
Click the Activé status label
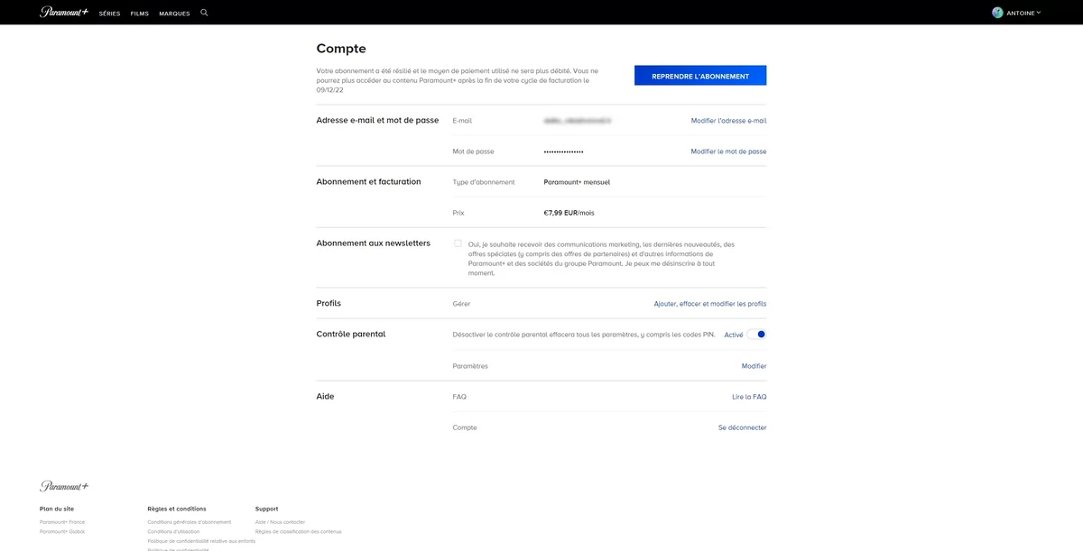click(x=734, y=335)
